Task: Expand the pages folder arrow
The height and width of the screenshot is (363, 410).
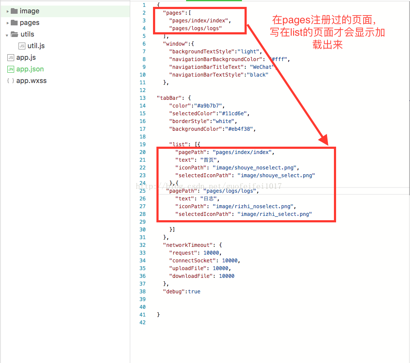Action: click(x=8, y=23)
